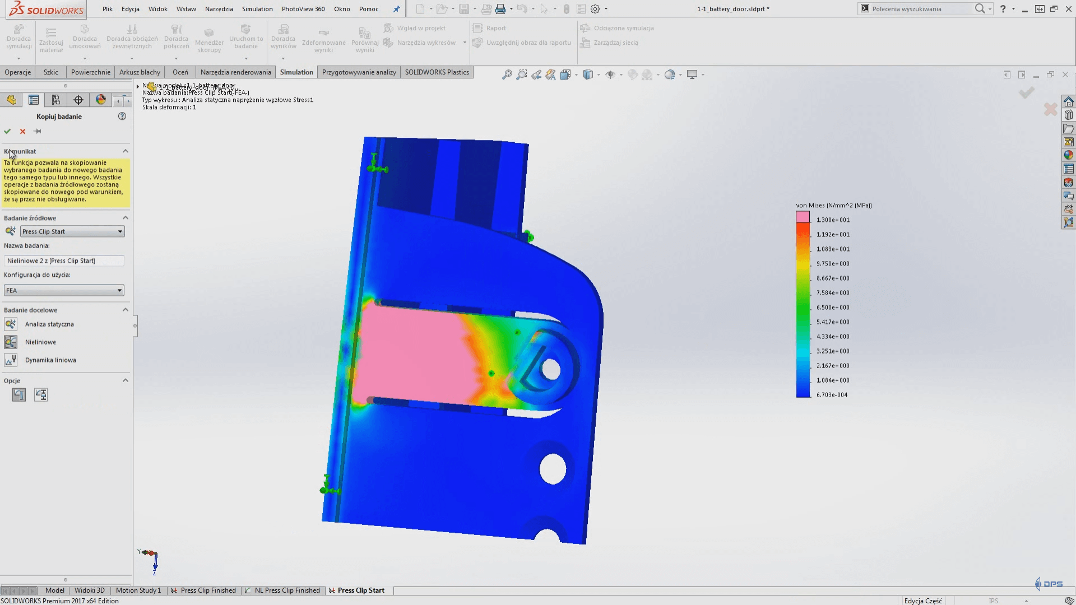This screenshot has height=605, width=1076.
Task: Click the green OK checkmark in Kopiuj badanie
Action: tap(7, 131)
